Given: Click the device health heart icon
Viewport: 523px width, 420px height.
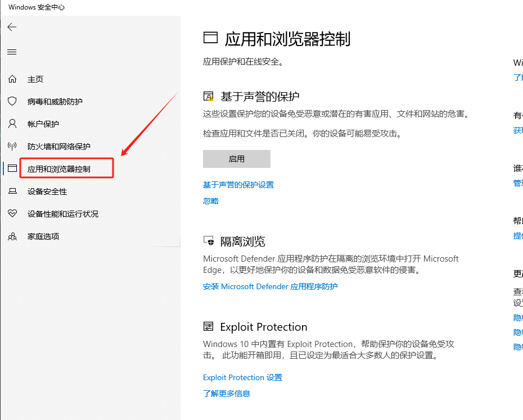Looking at the screenshot, I should [x=12, y=214].
